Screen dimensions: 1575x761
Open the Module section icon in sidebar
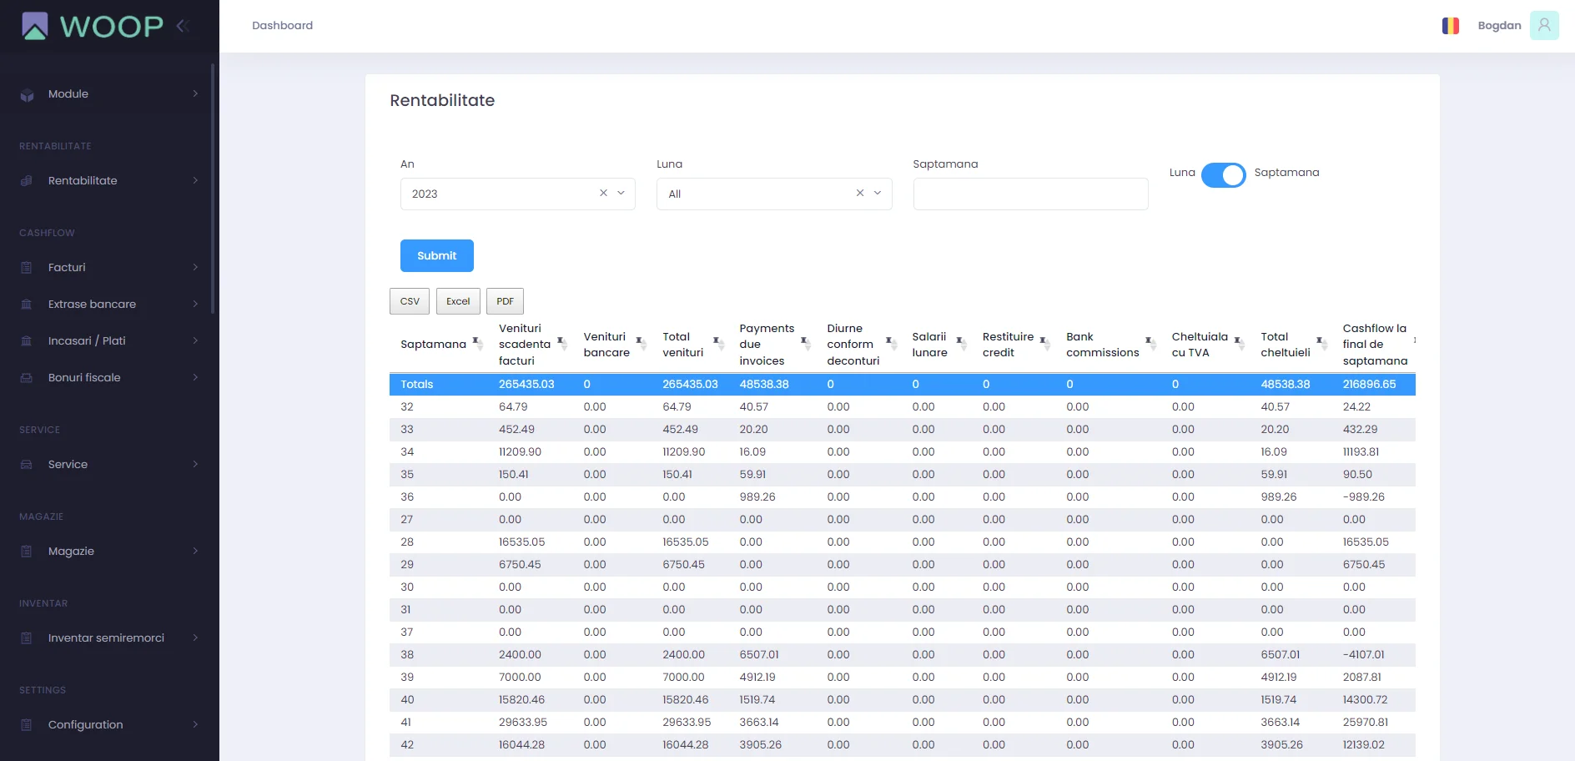pos(26,93)
